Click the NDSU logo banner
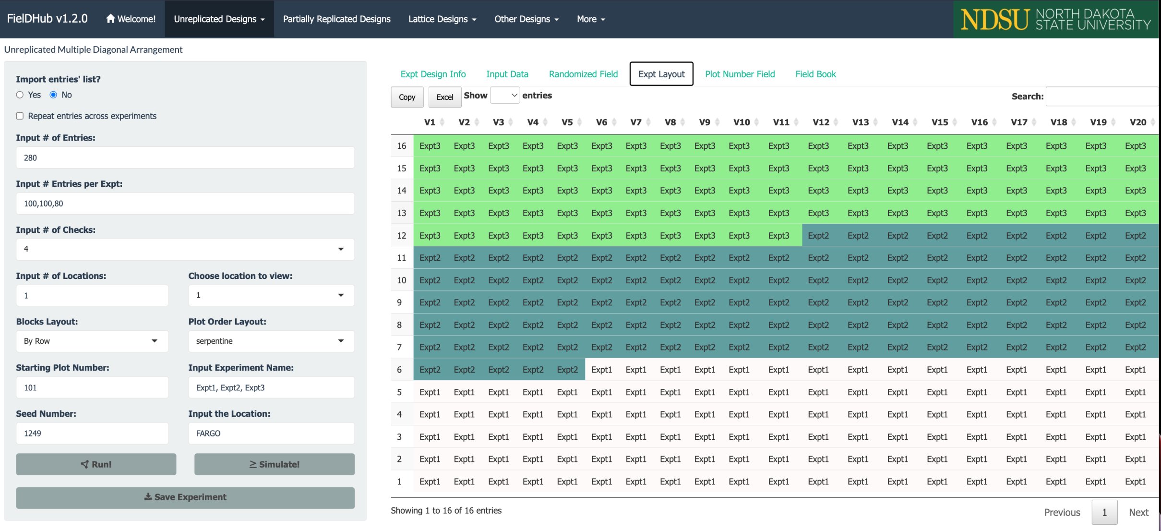 pos(1056,19)
